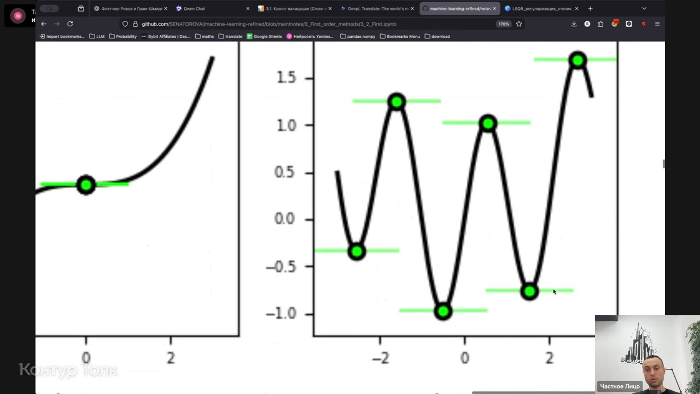
Task: Click the Частное Лицо name label
Action: (620, 386)
